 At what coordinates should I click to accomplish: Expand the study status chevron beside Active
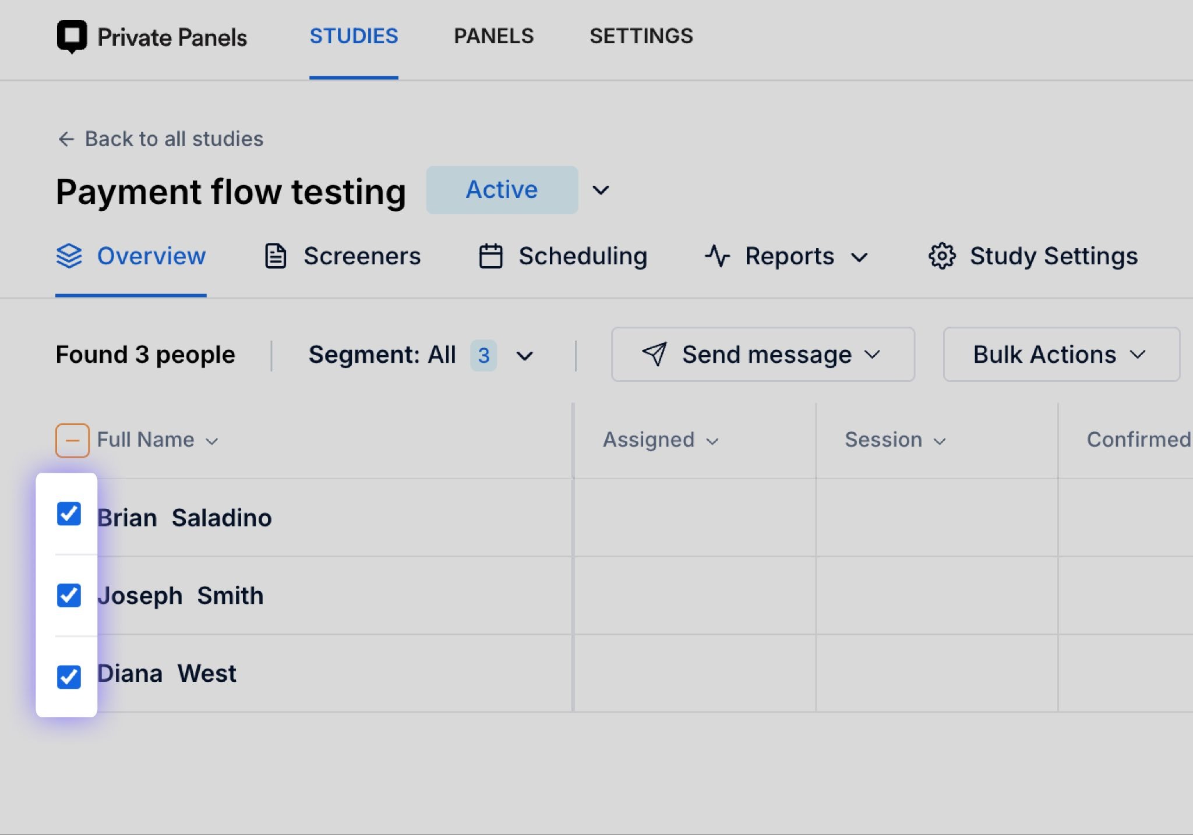[601, 190]
